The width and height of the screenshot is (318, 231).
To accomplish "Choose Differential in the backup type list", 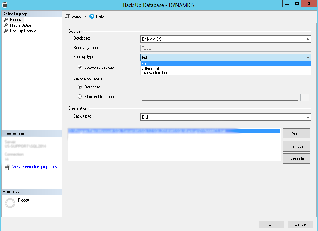I will click(225, 68).
